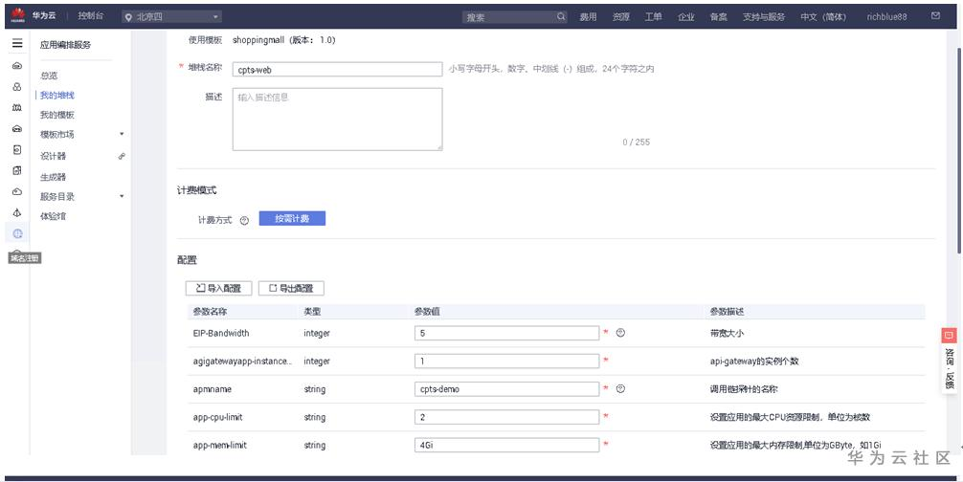Go to 总览 in the sidebar

click(x=49, y=76)
